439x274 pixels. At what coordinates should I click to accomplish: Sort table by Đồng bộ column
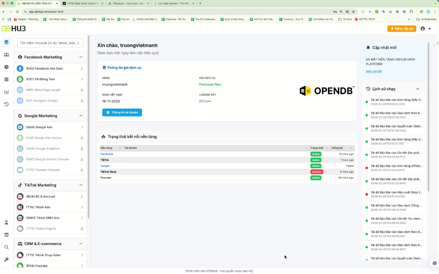(x=343, y=148)
